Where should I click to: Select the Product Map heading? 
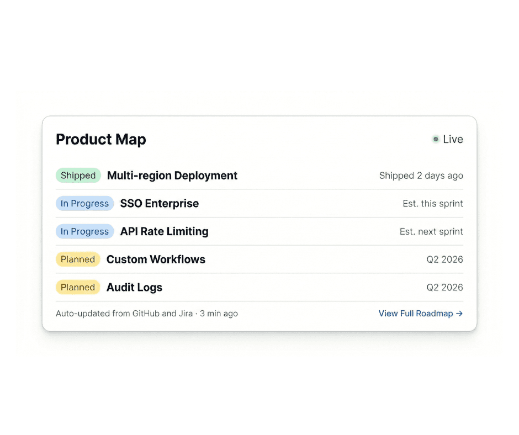[x=101, y=140]
